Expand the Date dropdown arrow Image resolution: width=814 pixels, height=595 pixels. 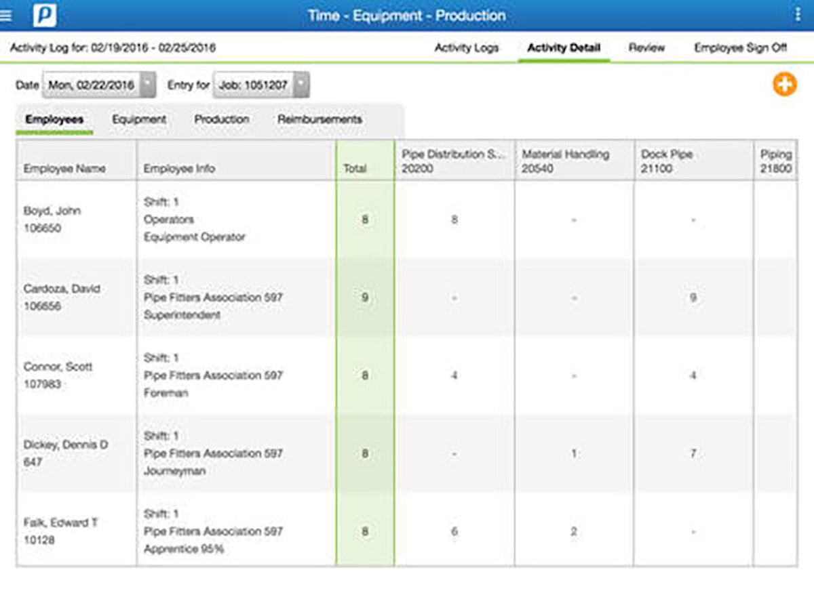click(x=149, y=85)
